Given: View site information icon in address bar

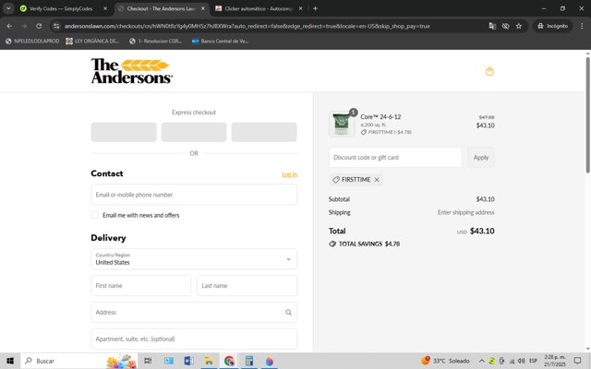Looking at the screenshot, I should 56,26.
